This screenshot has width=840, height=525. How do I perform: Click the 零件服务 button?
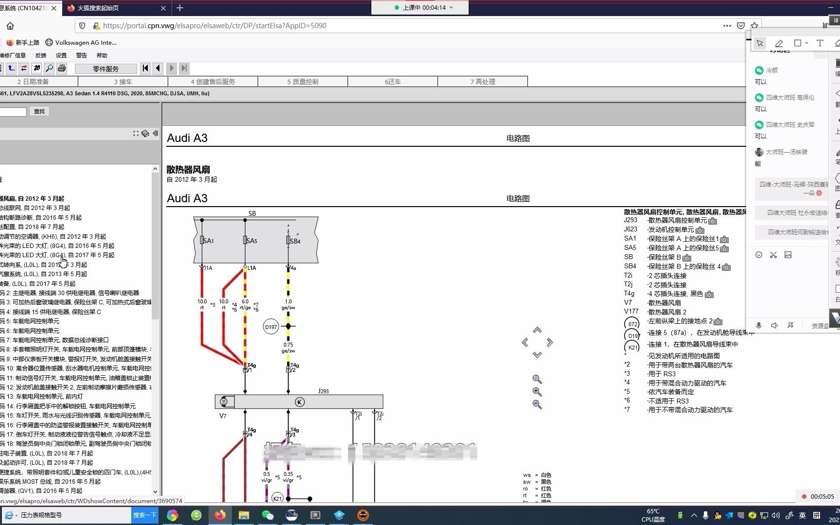[x=106, y=69]
